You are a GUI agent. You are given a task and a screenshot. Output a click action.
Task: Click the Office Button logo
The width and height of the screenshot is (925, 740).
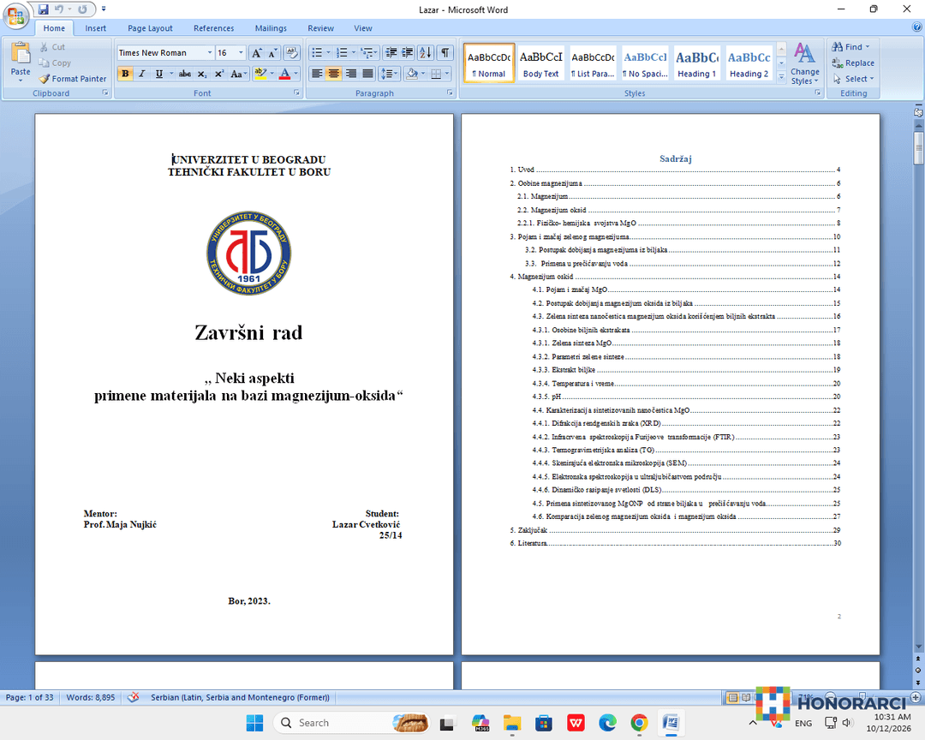tap(16, 15)
